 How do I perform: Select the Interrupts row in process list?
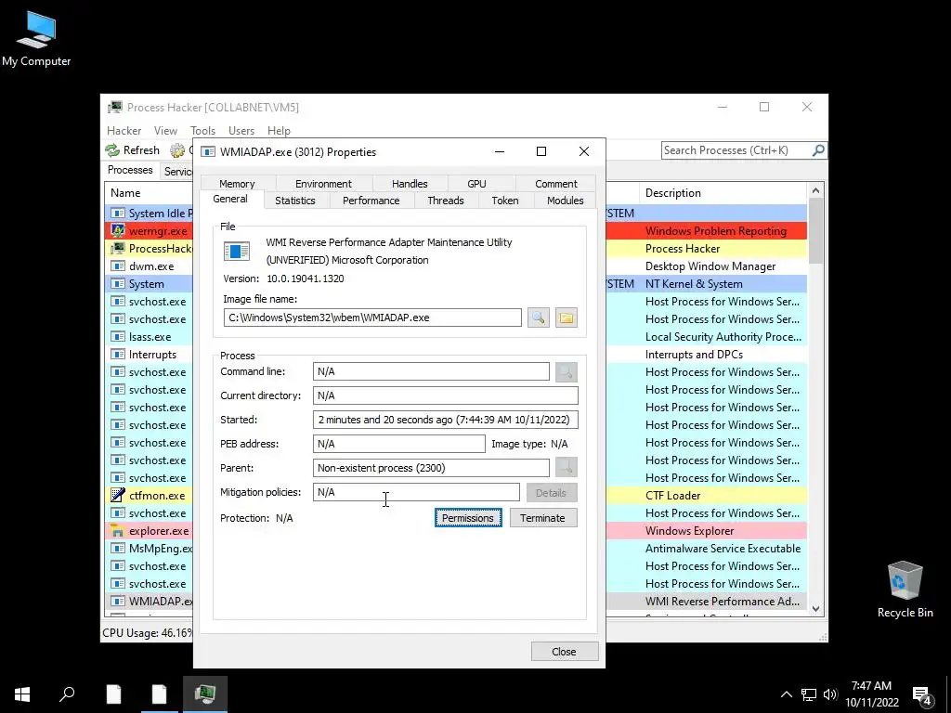click(x=149, y=355)
